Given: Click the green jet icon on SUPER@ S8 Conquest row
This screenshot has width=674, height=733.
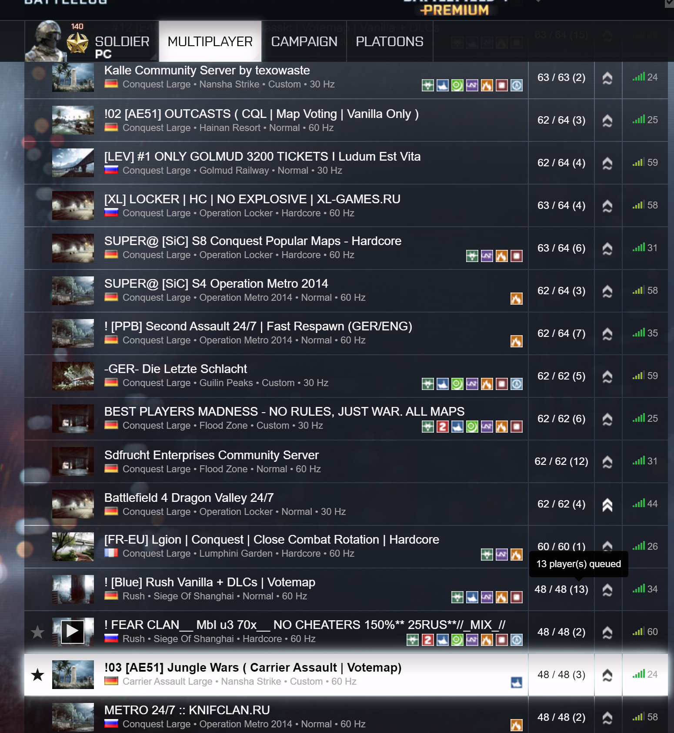Looking at the screenshot, I should point(472,256).
